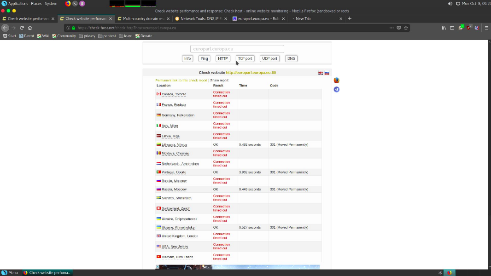
Task: Open the learn bookmarks folder
Action: point(126,36)
